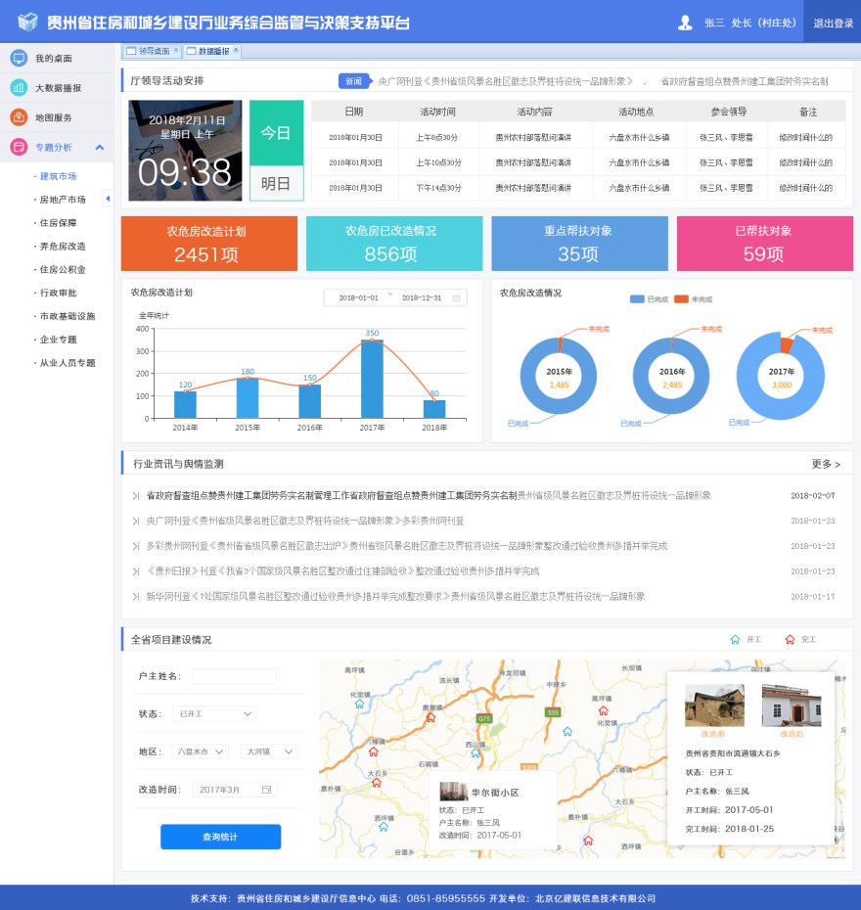Click the 专题分析 sidebar icon

pyautogui.click(x=19, y=147)
